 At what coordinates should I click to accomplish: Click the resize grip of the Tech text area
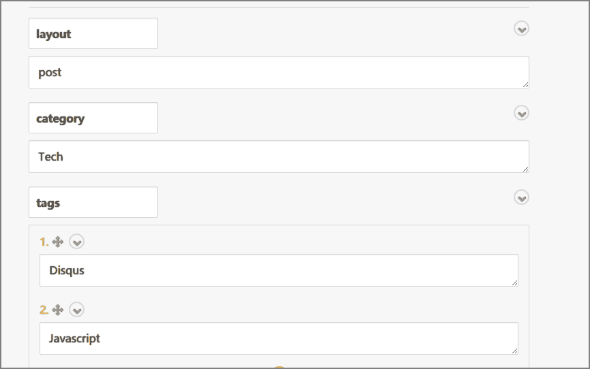[x=526, y=170]
